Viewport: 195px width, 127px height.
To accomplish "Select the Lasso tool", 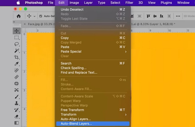I will point(17,44).
